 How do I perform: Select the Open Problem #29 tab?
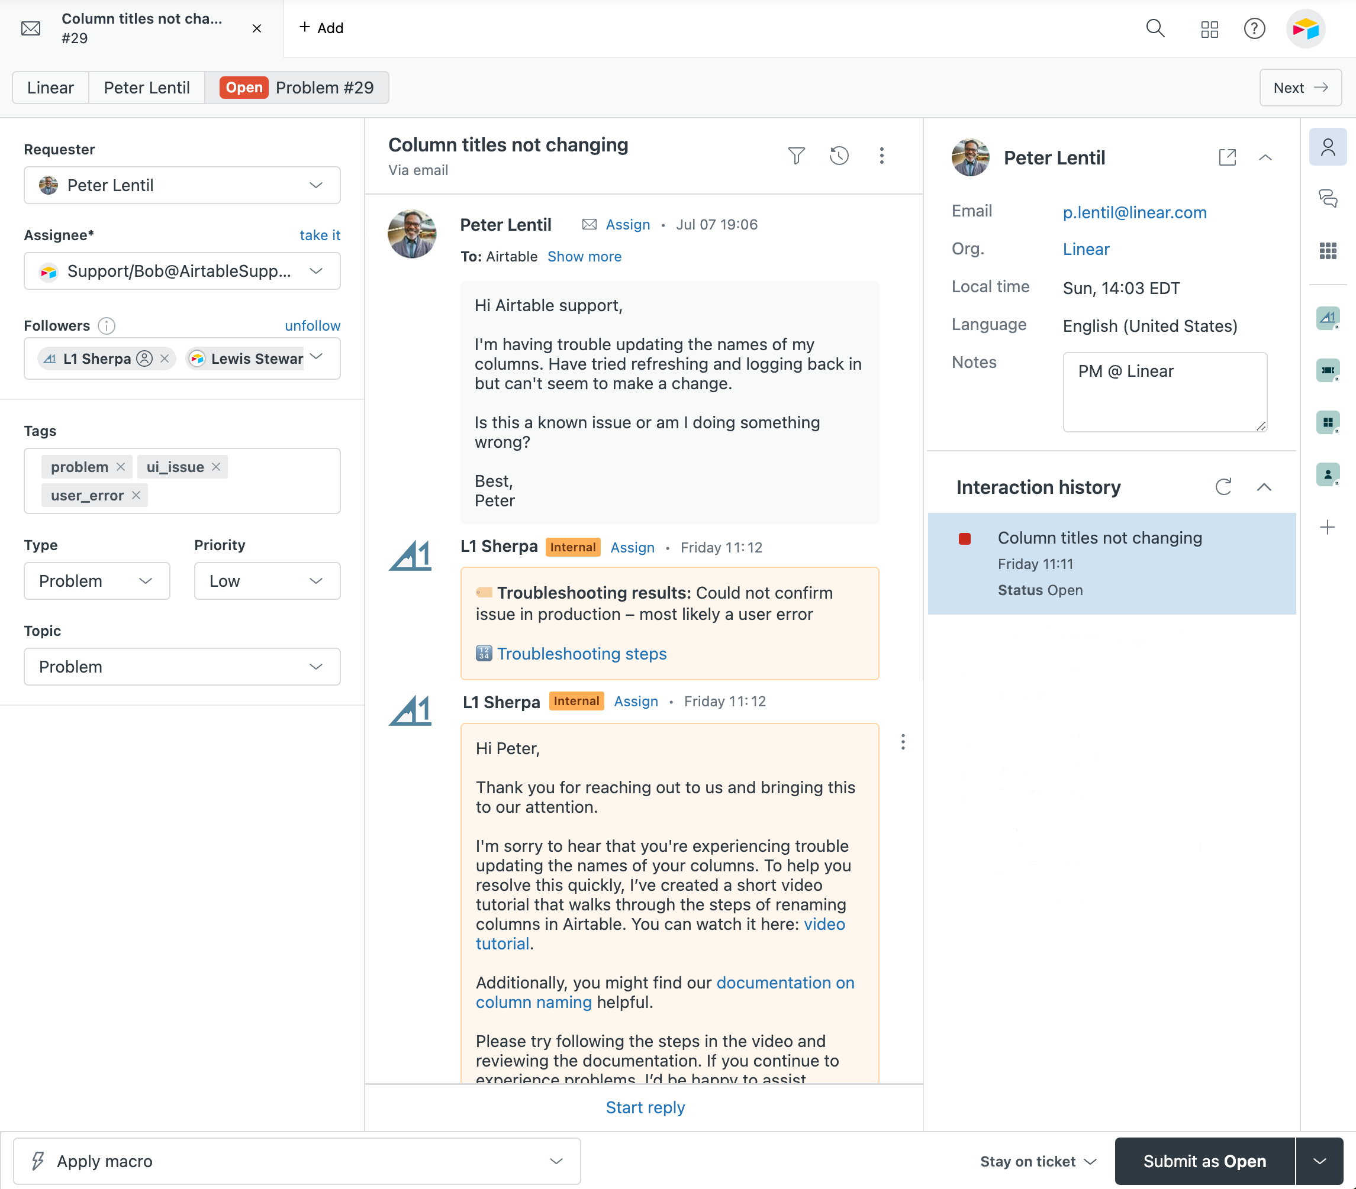[x=297, y=88]
